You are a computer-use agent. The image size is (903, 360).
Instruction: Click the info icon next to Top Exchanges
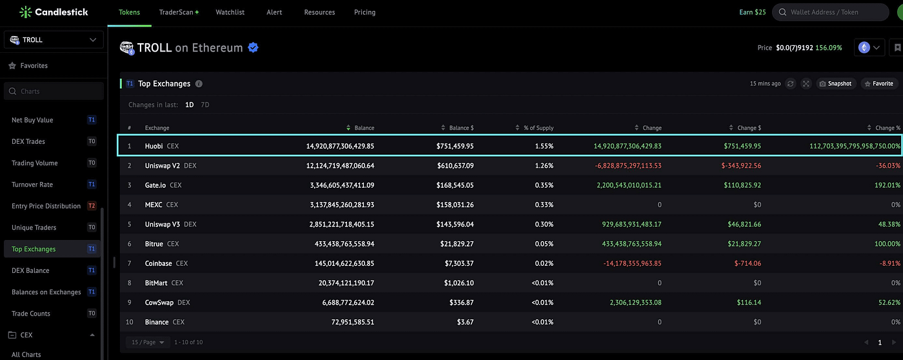pyautogui.click(x=199, y=84)
